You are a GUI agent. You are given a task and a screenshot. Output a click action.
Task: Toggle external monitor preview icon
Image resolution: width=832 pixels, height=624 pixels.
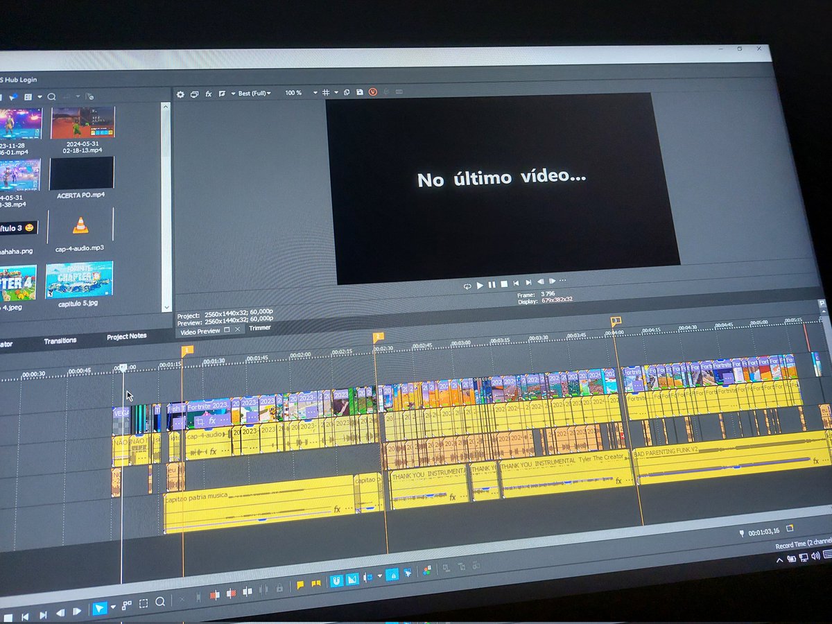click(195, 94)
